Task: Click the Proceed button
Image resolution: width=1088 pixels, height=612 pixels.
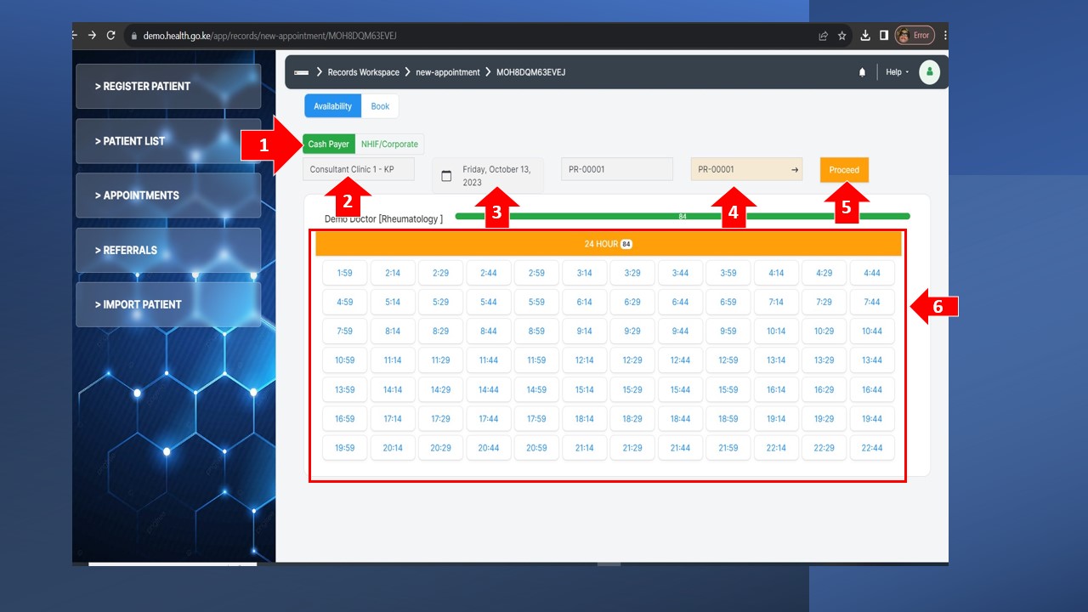Action: [x=844, y=170]
